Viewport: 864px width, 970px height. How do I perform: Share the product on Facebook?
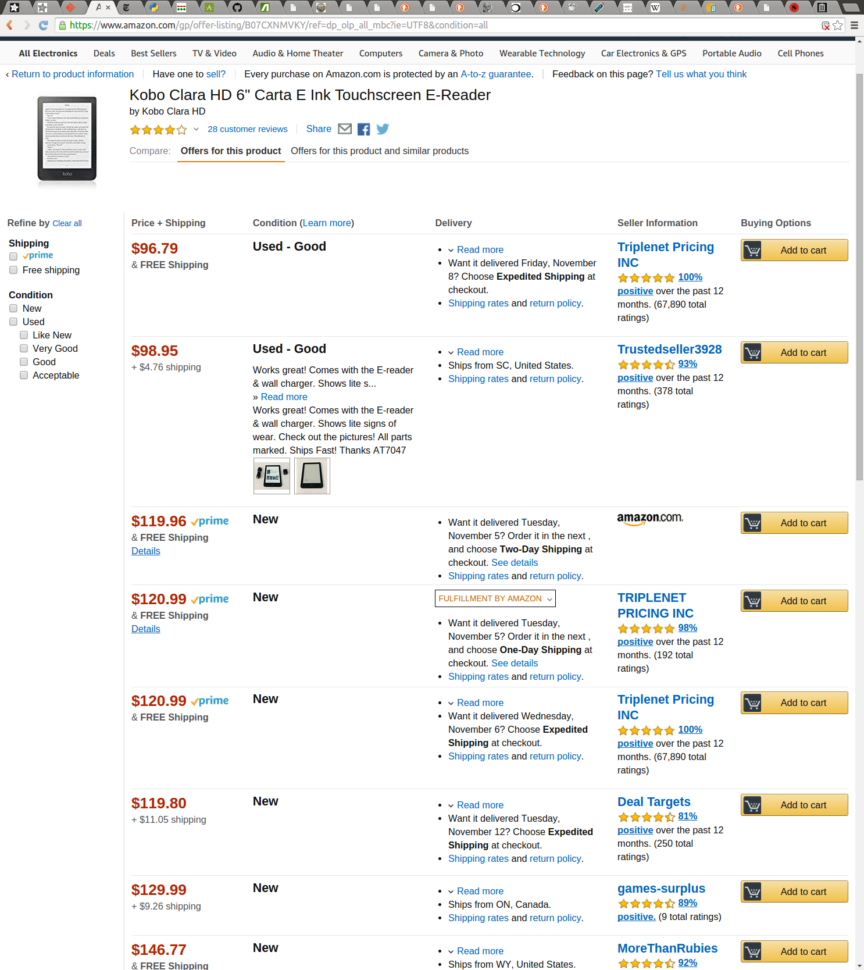click(x=363, y=129)
